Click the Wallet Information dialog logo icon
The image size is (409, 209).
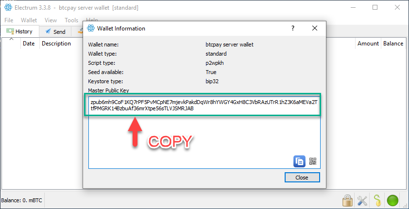(x=90, y=29)
